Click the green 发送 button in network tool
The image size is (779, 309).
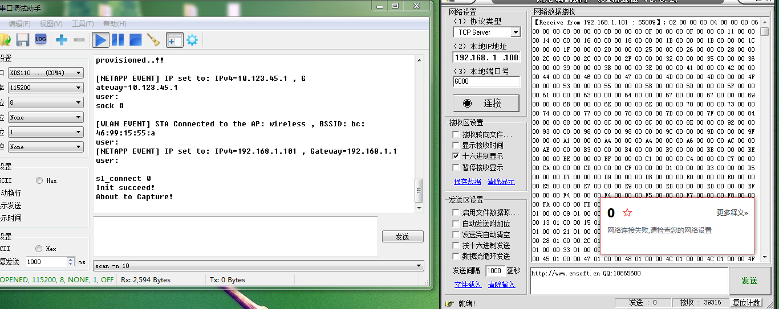(x=749, y=281)
